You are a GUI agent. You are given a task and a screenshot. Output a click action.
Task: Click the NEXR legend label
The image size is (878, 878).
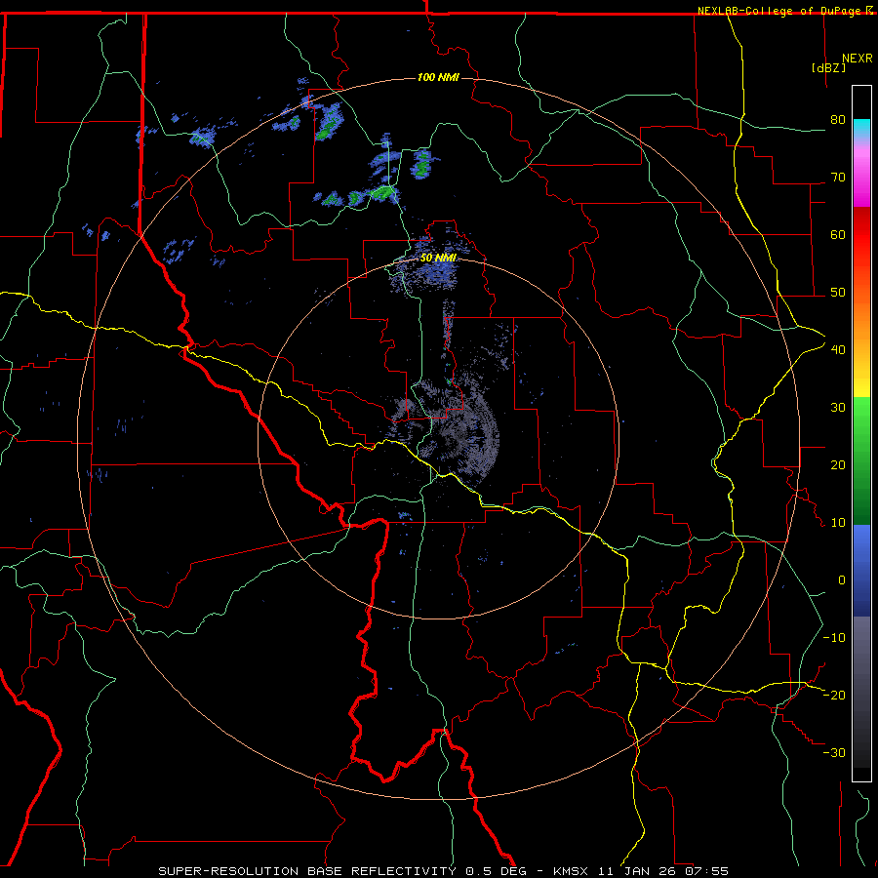click(x=858, y=59)
